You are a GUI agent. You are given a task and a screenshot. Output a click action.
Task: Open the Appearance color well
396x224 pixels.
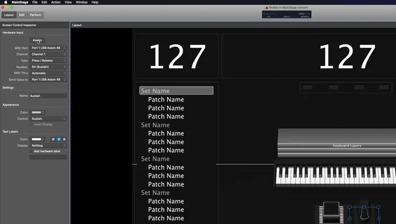click(x=37, y=112)
